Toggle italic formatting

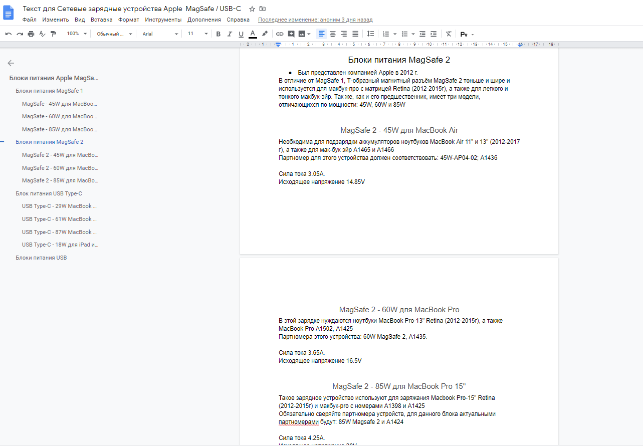pos(230,34)
